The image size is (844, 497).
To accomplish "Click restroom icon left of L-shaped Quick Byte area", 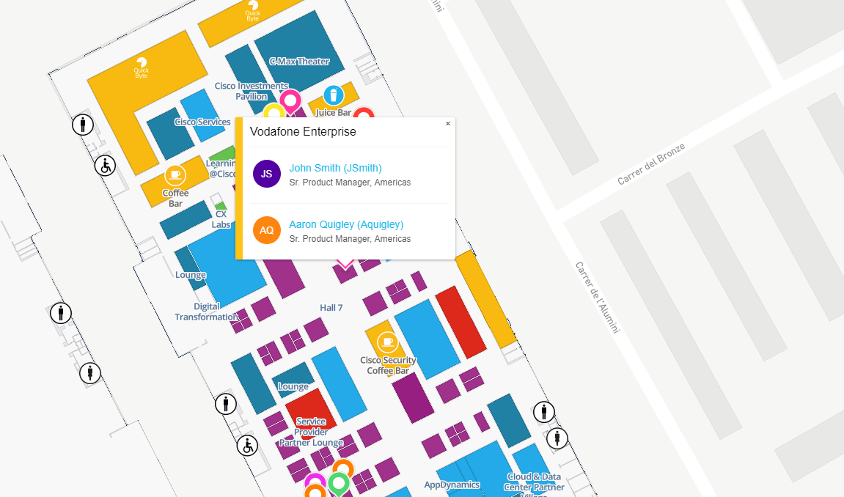I will (83, 125).
